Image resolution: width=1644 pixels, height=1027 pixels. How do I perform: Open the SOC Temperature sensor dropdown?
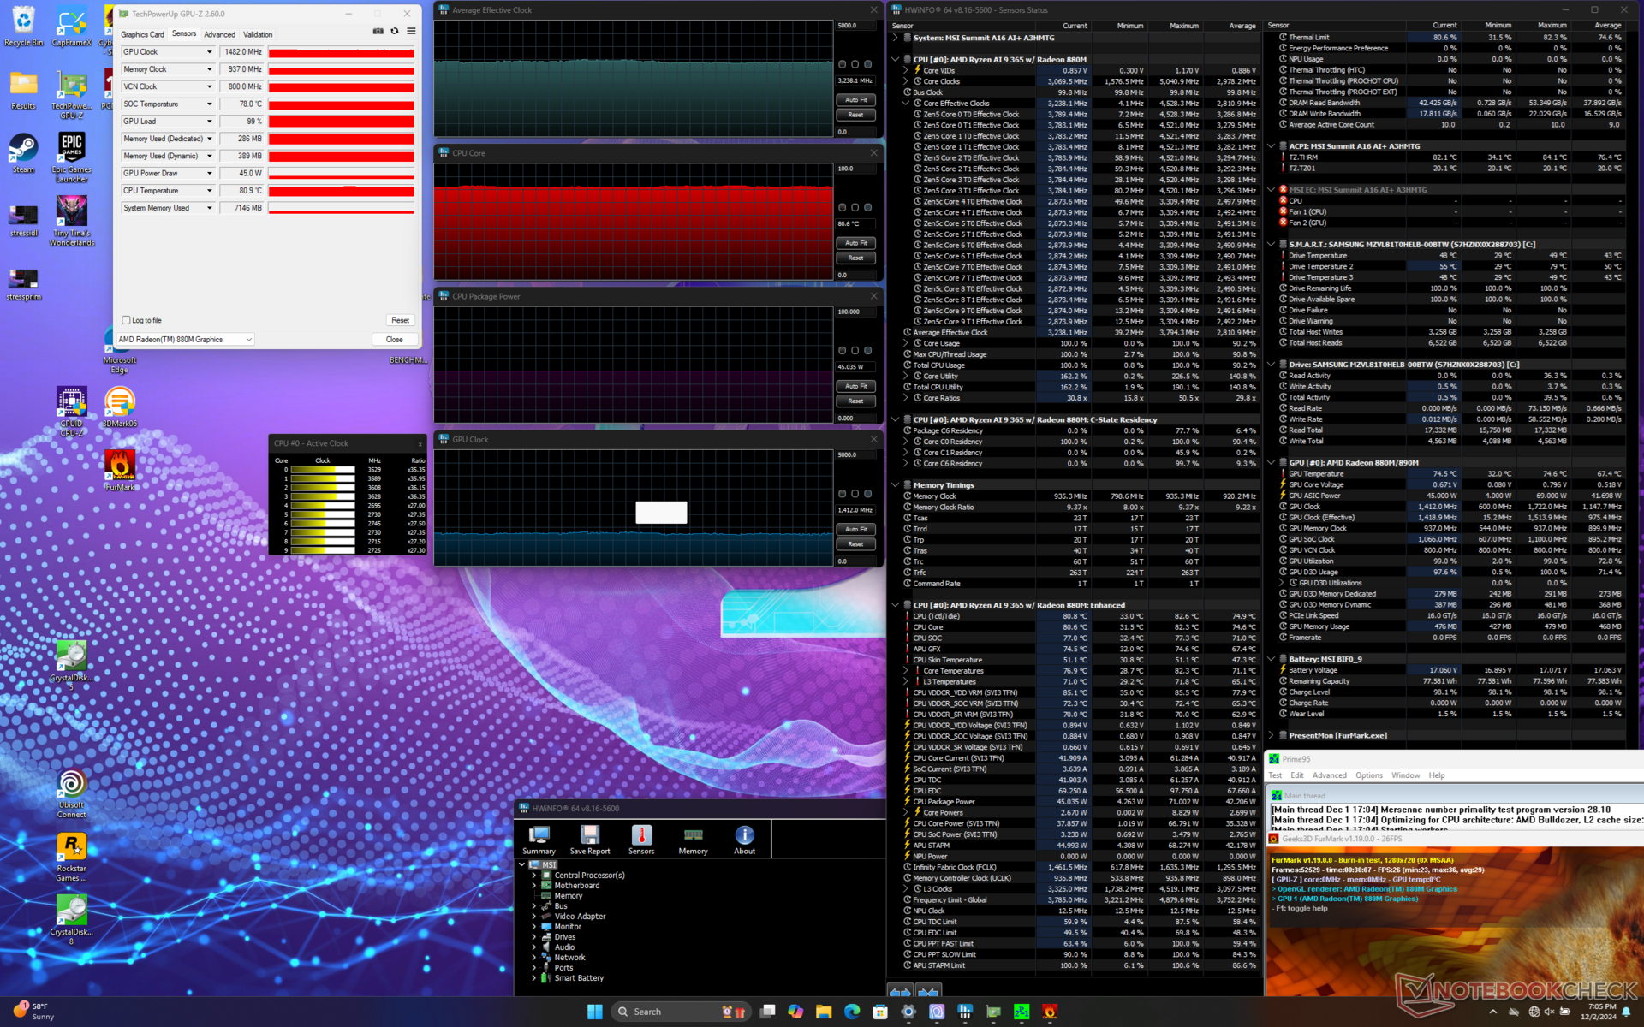(209, 104)
